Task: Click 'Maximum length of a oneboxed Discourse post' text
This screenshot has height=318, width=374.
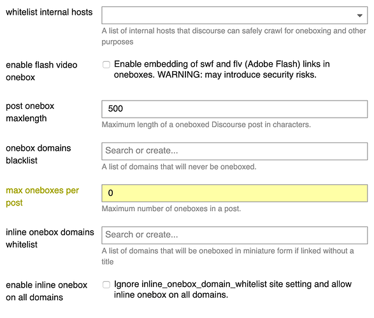Action: tap(206, 125)
